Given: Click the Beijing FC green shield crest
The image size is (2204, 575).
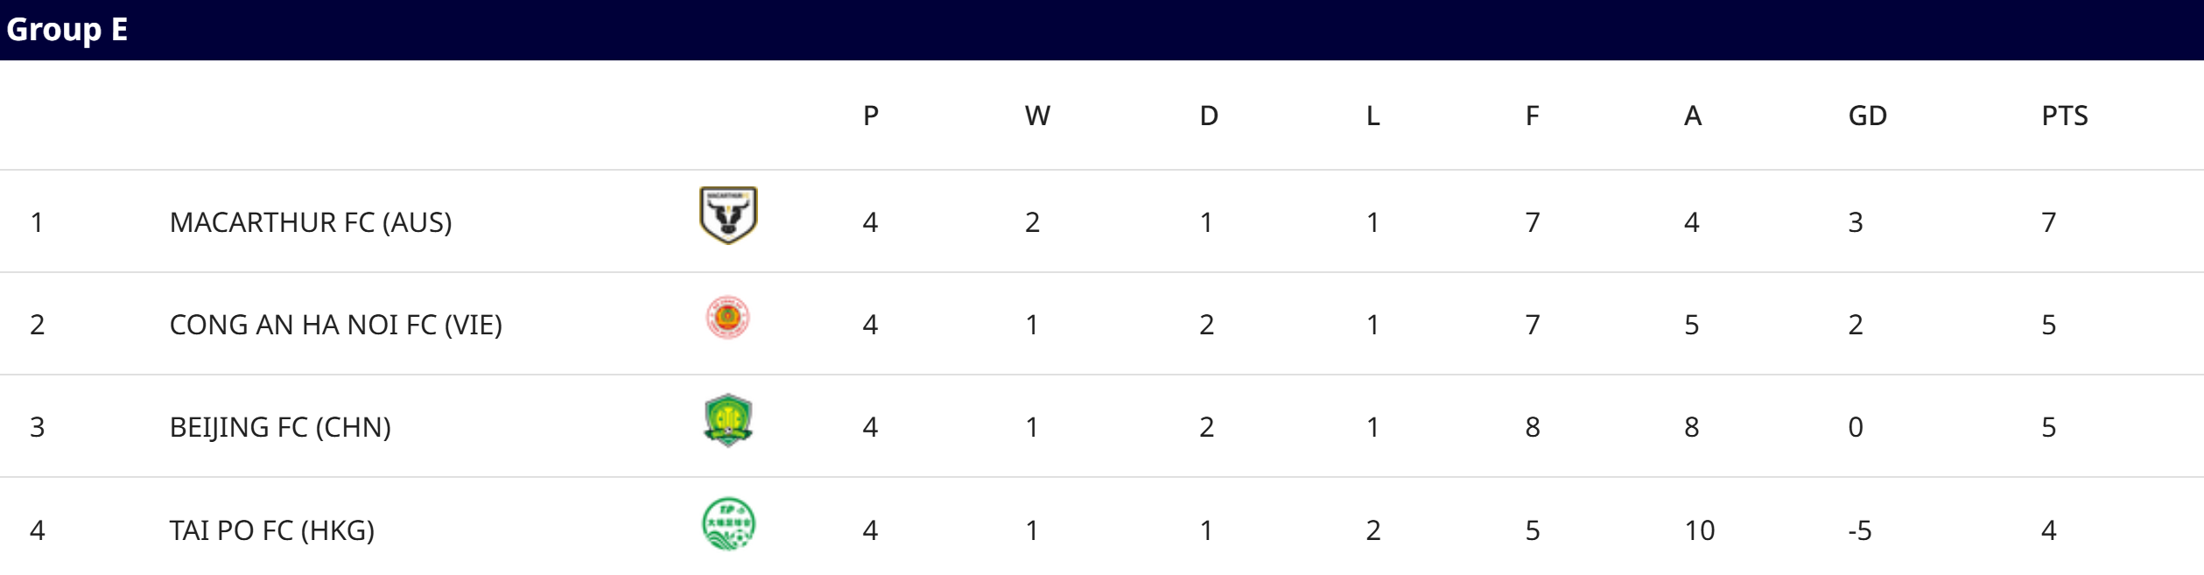Looking at the screenshot, I should (728, 420).
